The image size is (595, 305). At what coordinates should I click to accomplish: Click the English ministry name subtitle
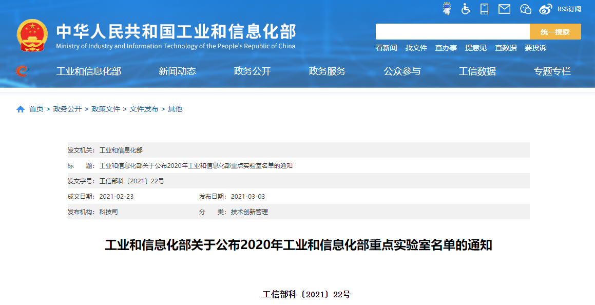(176, 46)
